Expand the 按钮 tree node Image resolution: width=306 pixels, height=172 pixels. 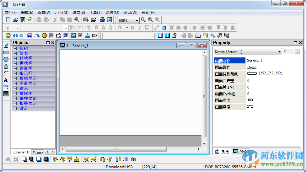pos(15,48)
